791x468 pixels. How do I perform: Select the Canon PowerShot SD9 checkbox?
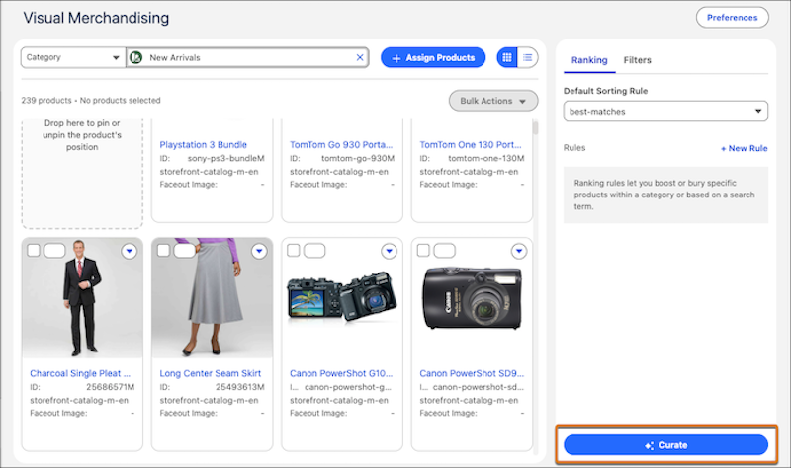click(x=423, y=251)
